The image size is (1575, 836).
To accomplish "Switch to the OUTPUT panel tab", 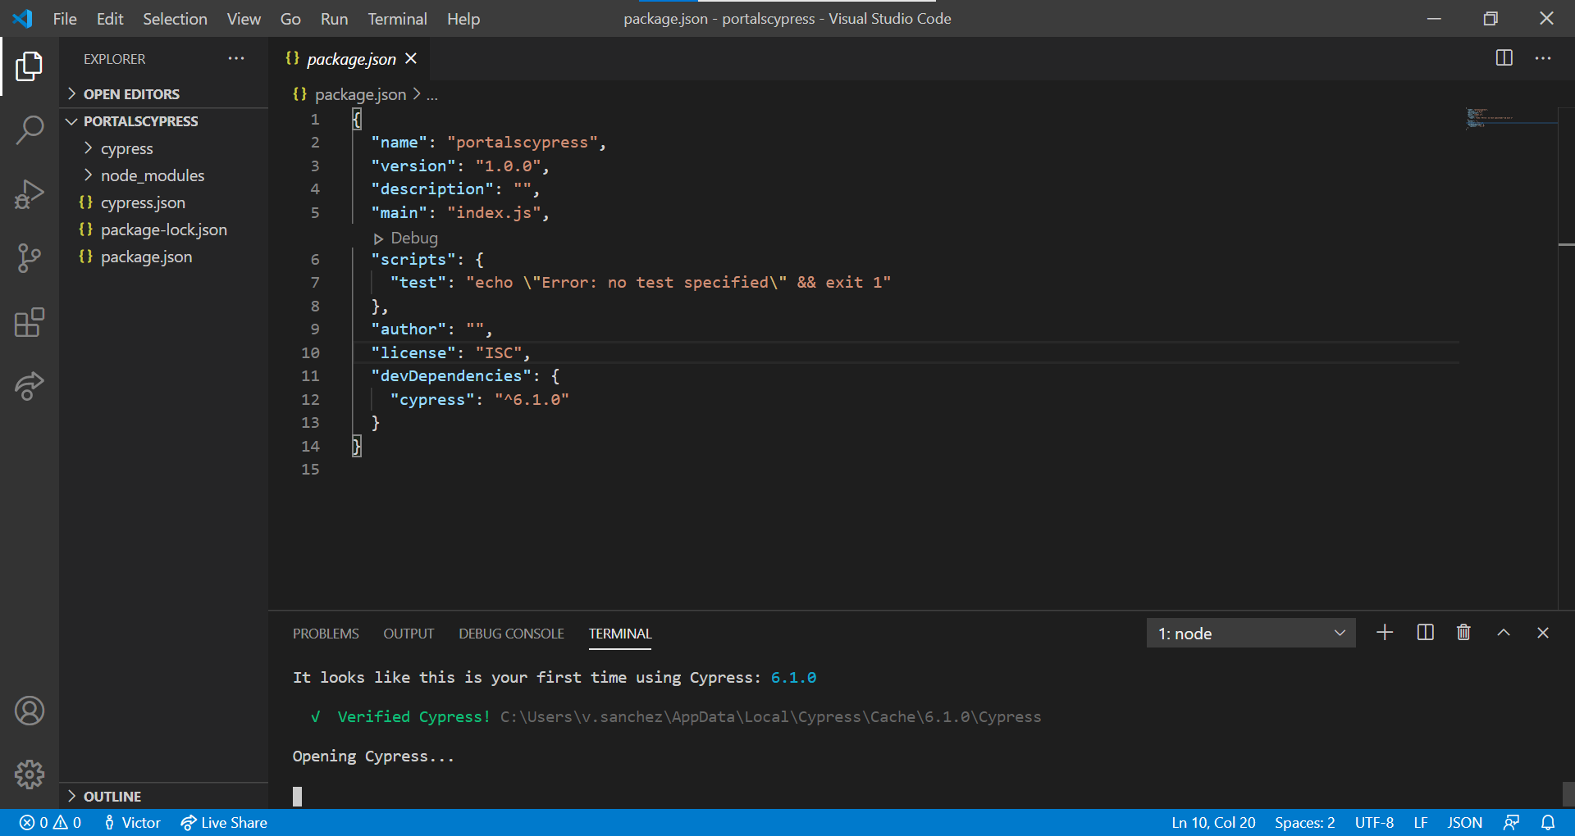I will 409,634.
